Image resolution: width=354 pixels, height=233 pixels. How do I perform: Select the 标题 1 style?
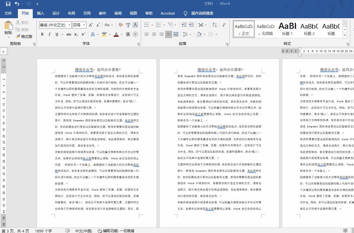pyautogui.click(x=287, y=29)
